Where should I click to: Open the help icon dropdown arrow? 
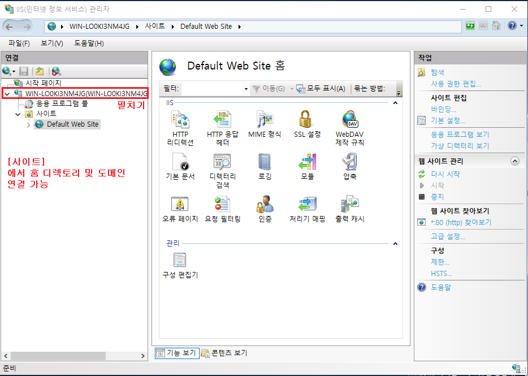click(522, 26)
